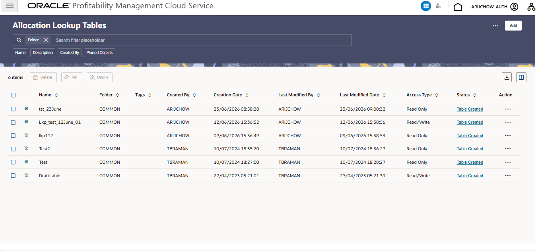Click the pin icon for lkp112
536x251 pixels.
click(26, 135)
